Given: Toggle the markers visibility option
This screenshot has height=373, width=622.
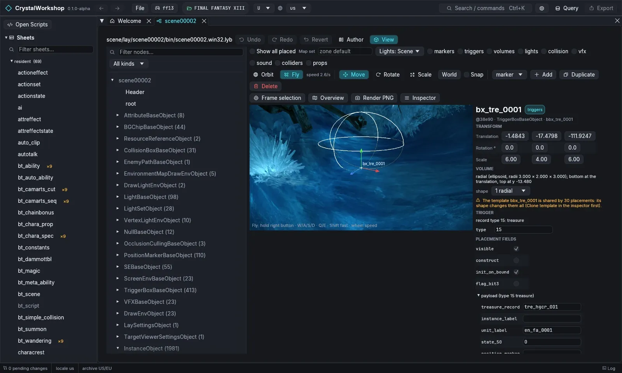Looking at the screenshot, I should (441, 51).
